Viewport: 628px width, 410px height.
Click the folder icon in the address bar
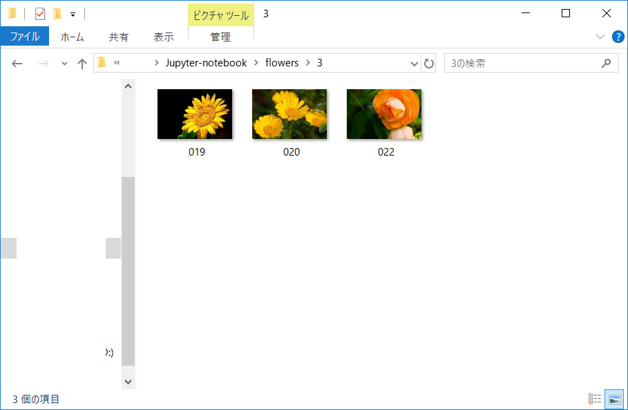tap(102, 62)
